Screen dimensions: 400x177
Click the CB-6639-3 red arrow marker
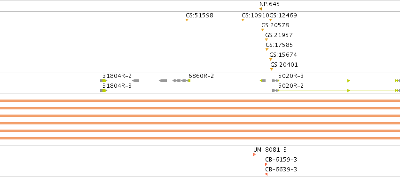(267, 174)
